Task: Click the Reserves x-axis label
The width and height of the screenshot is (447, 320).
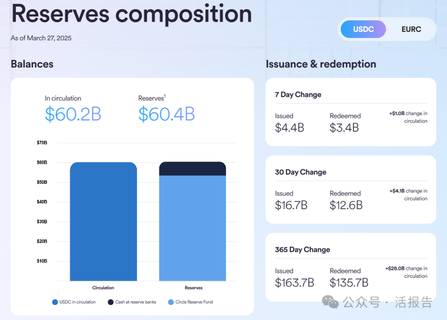Action: [x=194, y=288]
